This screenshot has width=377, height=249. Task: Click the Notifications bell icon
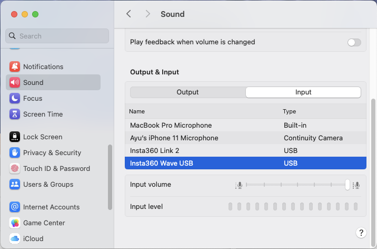(x=15, y=66)
